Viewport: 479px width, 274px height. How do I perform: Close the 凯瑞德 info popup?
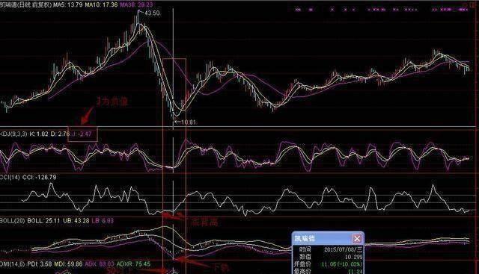click(357, 238)
